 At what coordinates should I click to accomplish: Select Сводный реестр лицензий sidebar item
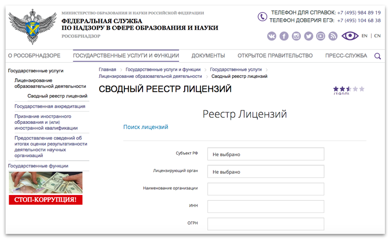coord(57,96)
